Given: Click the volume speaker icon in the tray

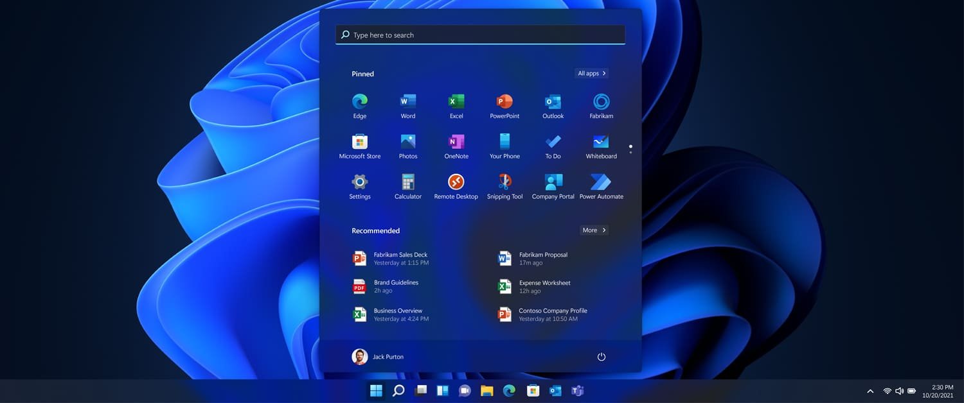Looking at the screenshot, I should (899, 391).
